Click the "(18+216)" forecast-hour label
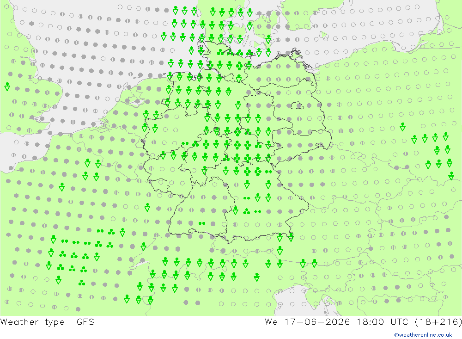The width and height of the screenshot is (462, 339). pos(438,321)
